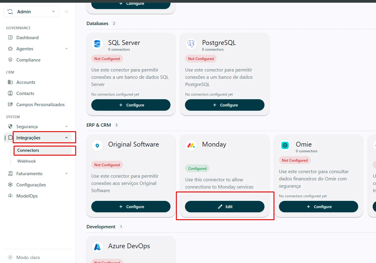
Task: Click the SQL Server card title
Action: pos(124,43)
